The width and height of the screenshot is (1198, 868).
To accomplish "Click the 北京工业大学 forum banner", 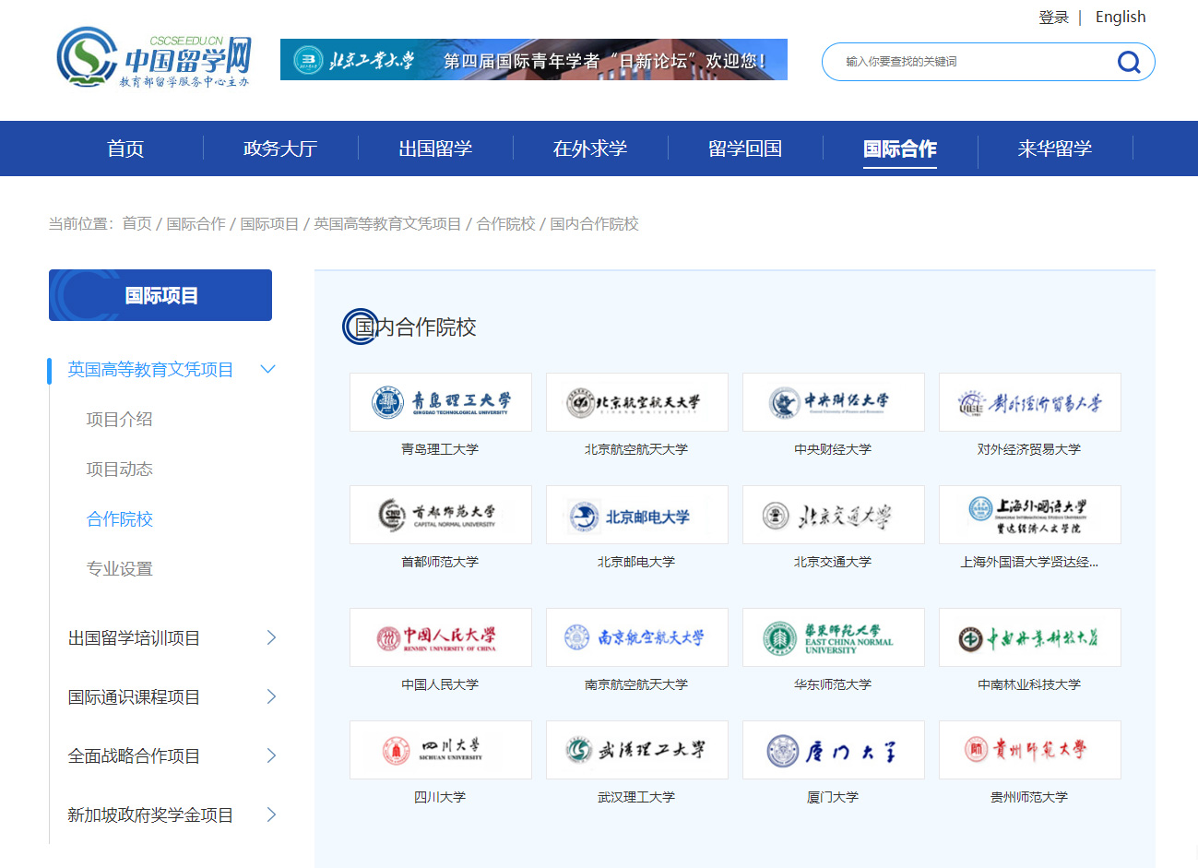I will coord(533,60).
